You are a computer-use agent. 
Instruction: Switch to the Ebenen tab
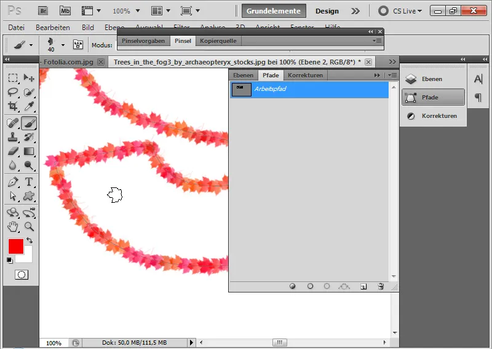pyautogui.click(x=243, y=75)
